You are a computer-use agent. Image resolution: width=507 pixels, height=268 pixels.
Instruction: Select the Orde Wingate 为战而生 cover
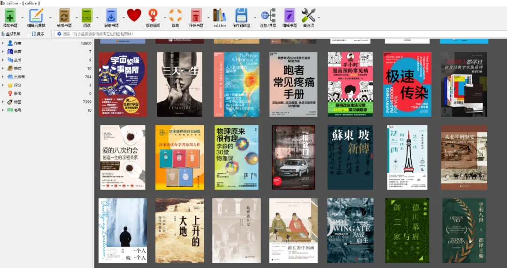click(x=350, y=230)
